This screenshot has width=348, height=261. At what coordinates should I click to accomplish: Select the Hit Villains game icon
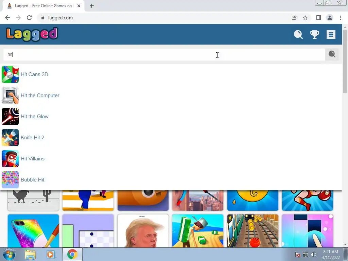(10, 159)
